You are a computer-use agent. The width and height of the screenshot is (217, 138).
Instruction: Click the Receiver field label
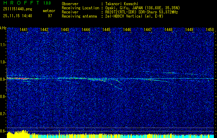click(70, 12)
